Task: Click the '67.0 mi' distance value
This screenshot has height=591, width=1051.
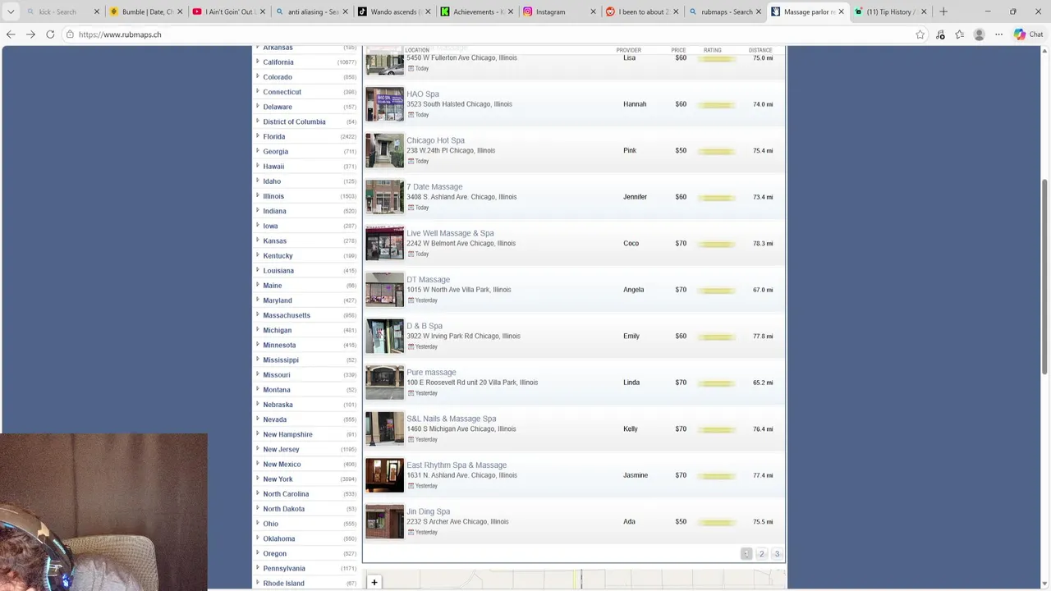Action: [763, 290]
